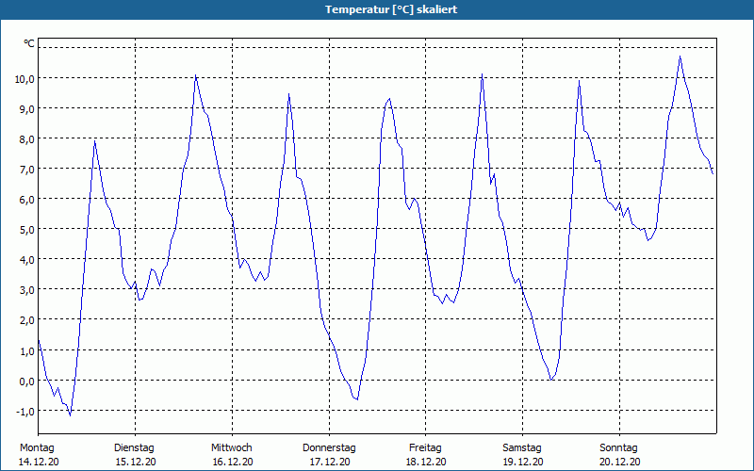Select the 'Mittwoch' day label
Viewport: 754px width, 471px height.
pos(231,448)
